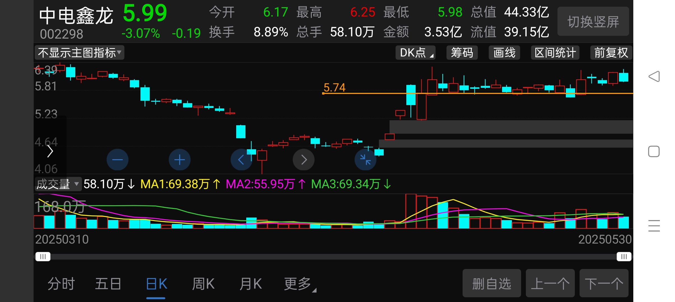Screen dimensions: 675x302
Task: Click the 切换竖屏 button
Action: (x=593, y=22)
